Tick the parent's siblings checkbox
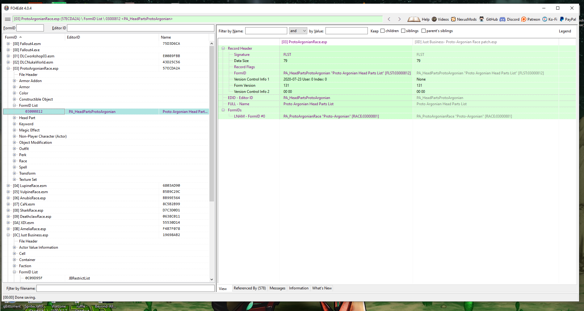The height and width of the screenshot is (311, 584). click(x=424, y=31)
